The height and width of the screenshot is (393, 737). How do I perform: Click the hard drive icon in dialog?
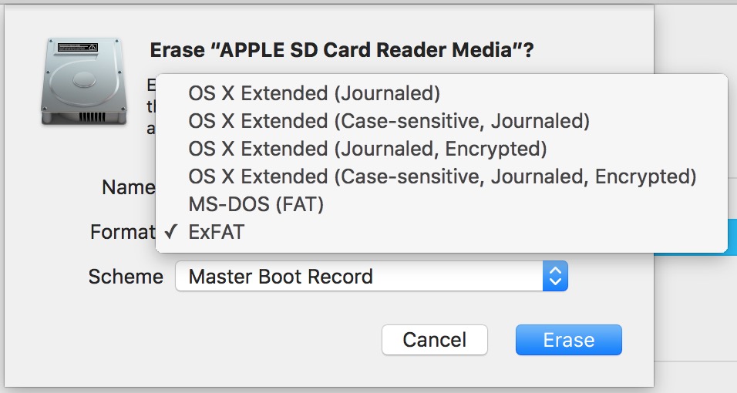tap(84, 82)
